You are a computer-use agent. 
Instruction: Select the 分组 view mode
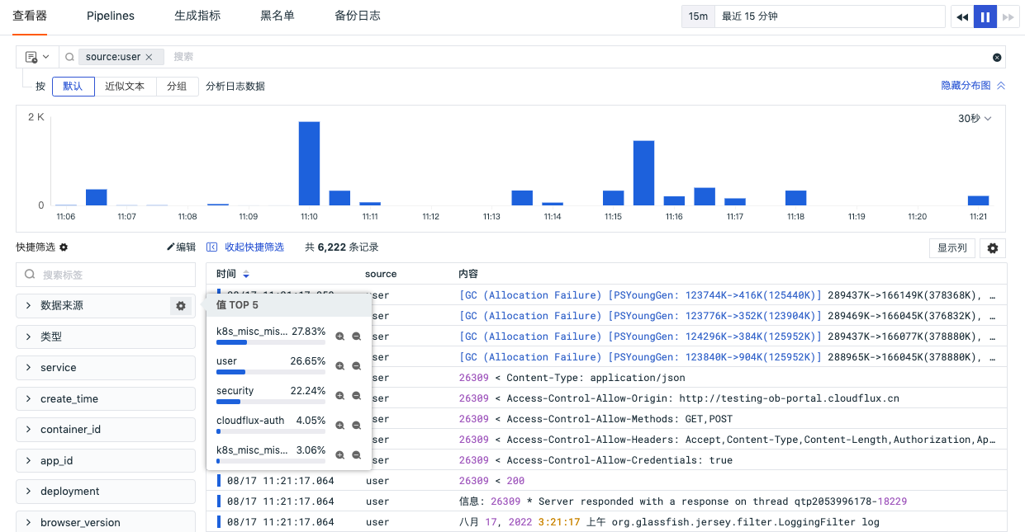coord(177,87)
